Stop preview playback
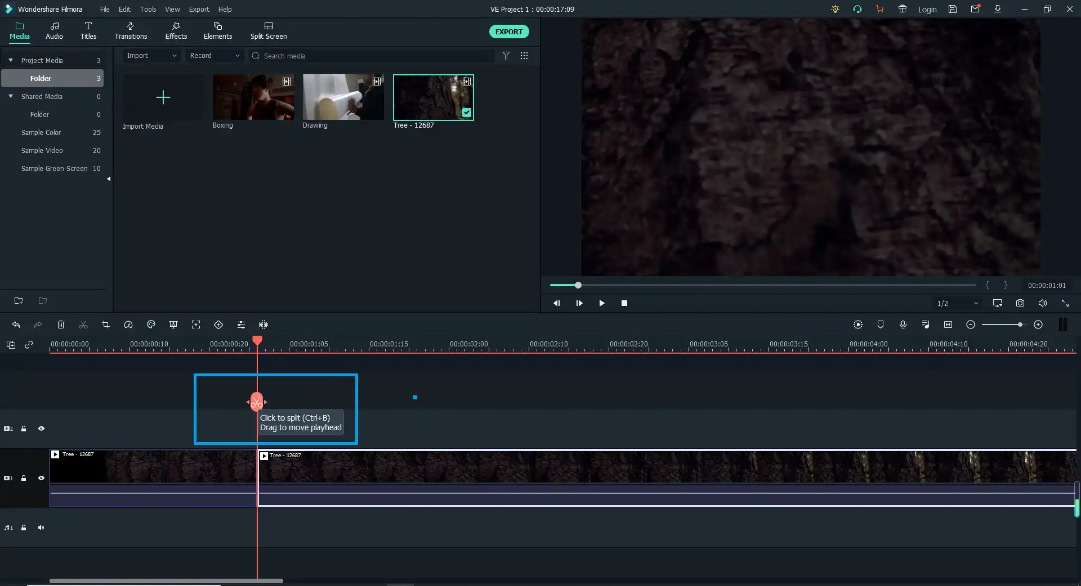Screen dimensions: 1081x586 [624, 303]
